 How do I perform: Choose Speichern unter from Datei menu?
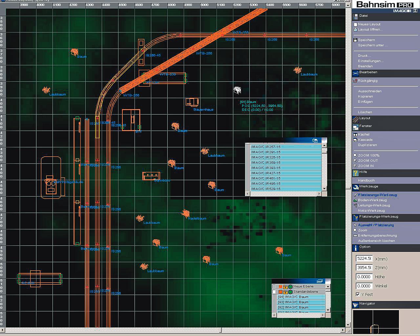point(373,45)
